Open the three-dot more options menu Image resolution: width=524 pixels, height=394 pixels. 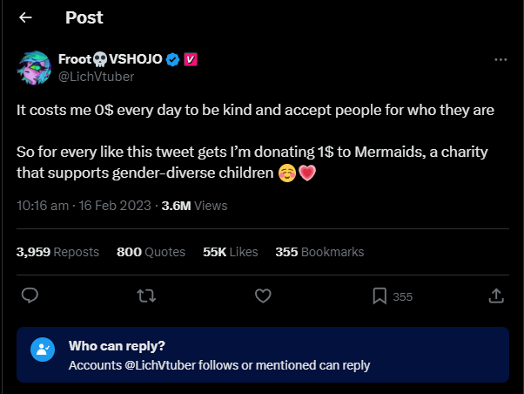pyautogui.click(x=500, y=59)
